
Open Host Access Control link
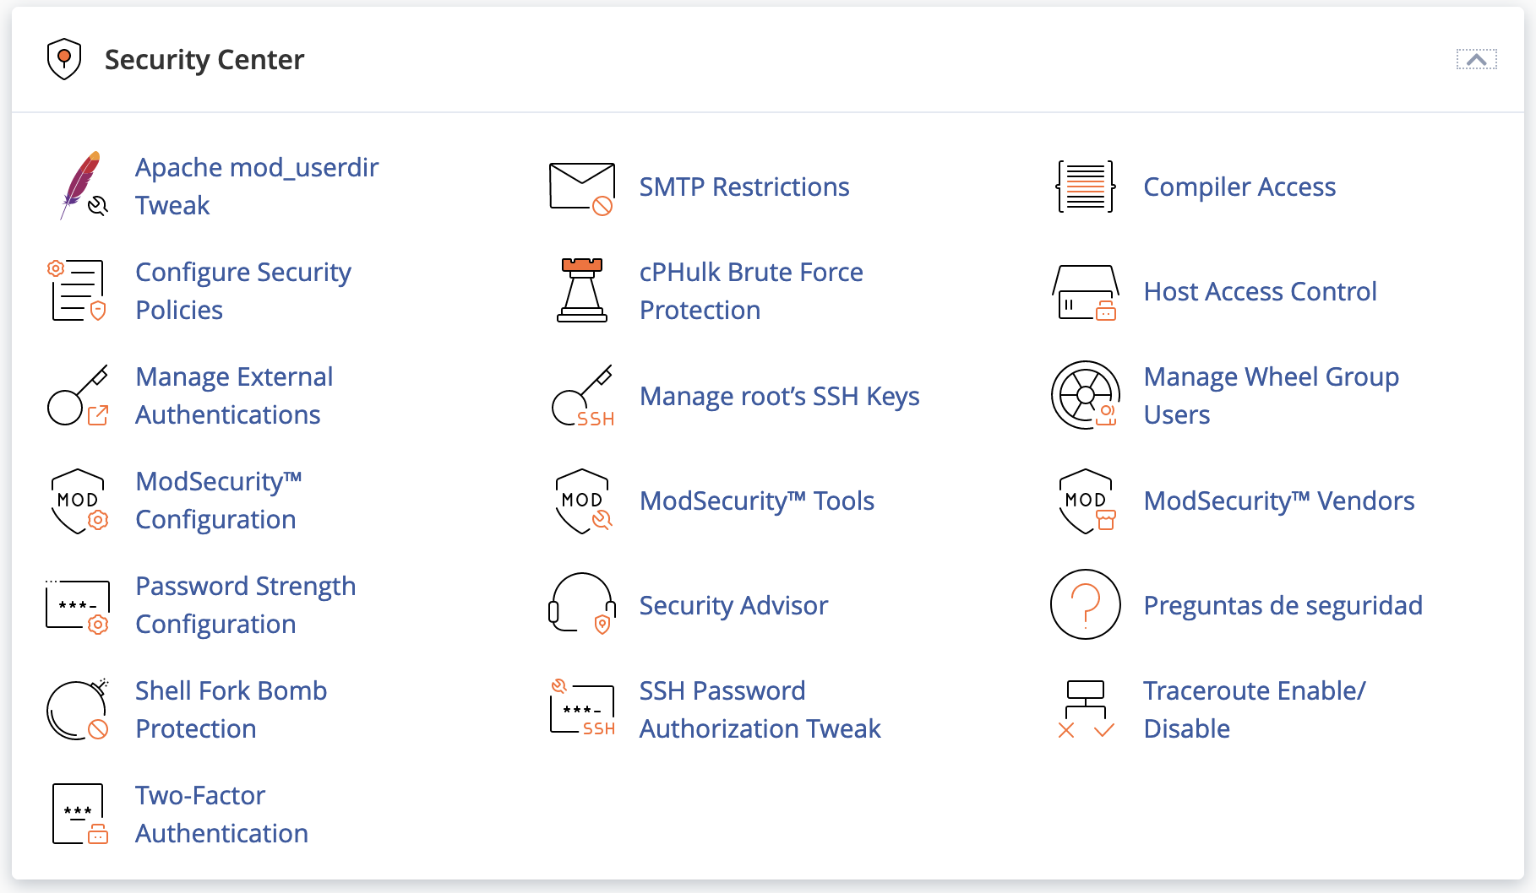pos(1260,291)
